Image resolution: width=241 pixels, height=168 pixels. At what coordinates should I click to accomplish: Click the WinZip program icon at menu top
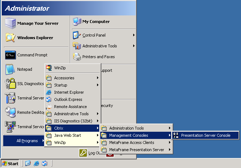(49, 68)
